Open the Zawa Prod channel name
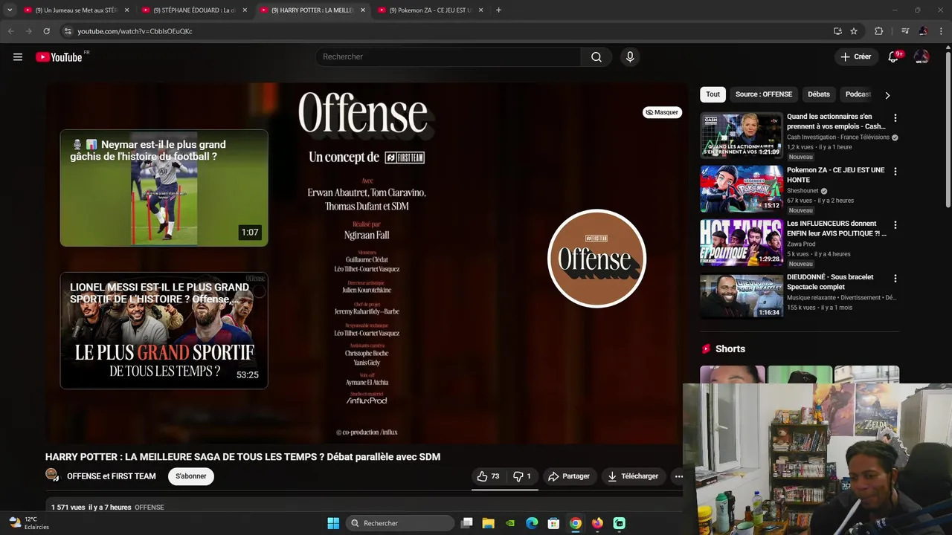Image resolution: width=952 pixels, height=535 pixels. (x=801, y=244)
